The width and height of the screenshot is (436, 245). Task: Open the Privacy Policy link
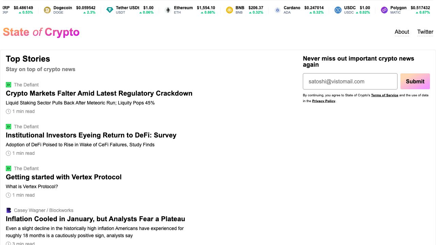click(324, 101)
